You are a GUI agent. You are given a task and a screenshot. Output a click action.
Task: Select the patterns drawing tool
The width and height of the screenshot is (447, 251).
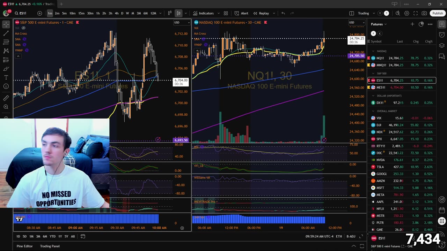tap(6, 51)
